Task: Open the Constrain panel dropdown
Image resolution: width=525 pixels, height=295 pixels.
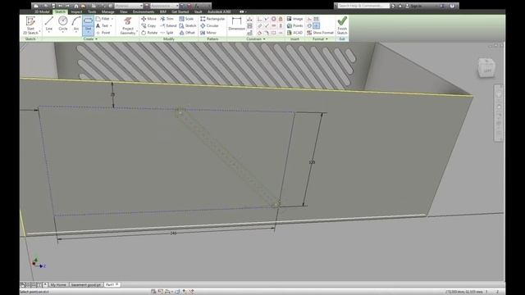Action: pyautogui.click(x=256, y=39)
